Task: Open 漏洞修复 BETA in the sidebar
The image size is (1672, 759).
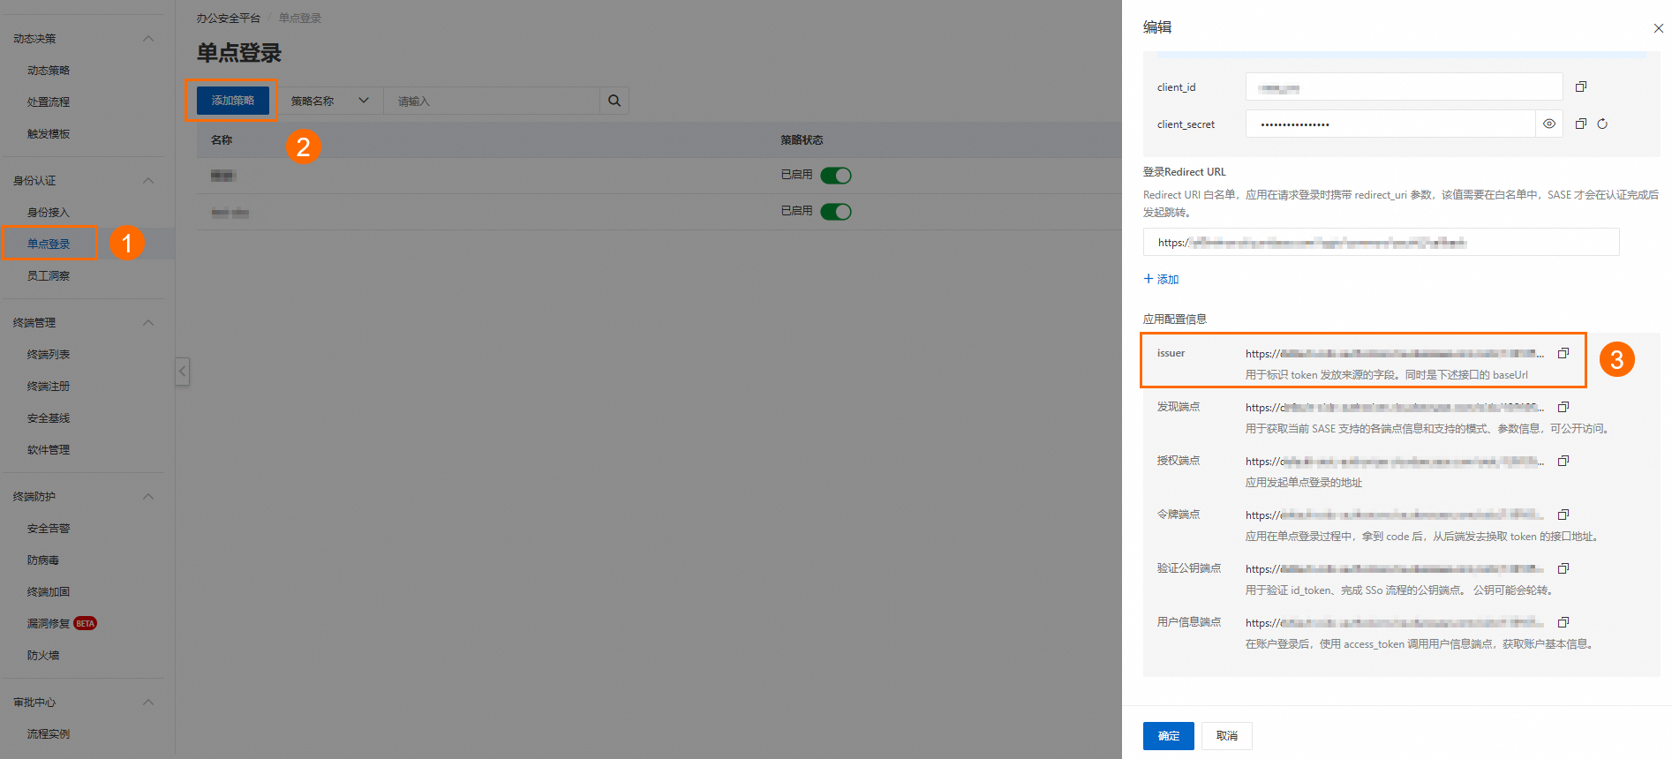Action: click(62, 624)
